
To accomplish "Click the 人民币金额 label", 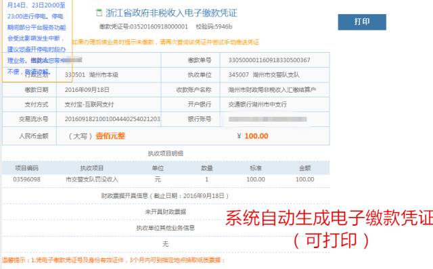I will pyautogui.click(x=34, y=136).
